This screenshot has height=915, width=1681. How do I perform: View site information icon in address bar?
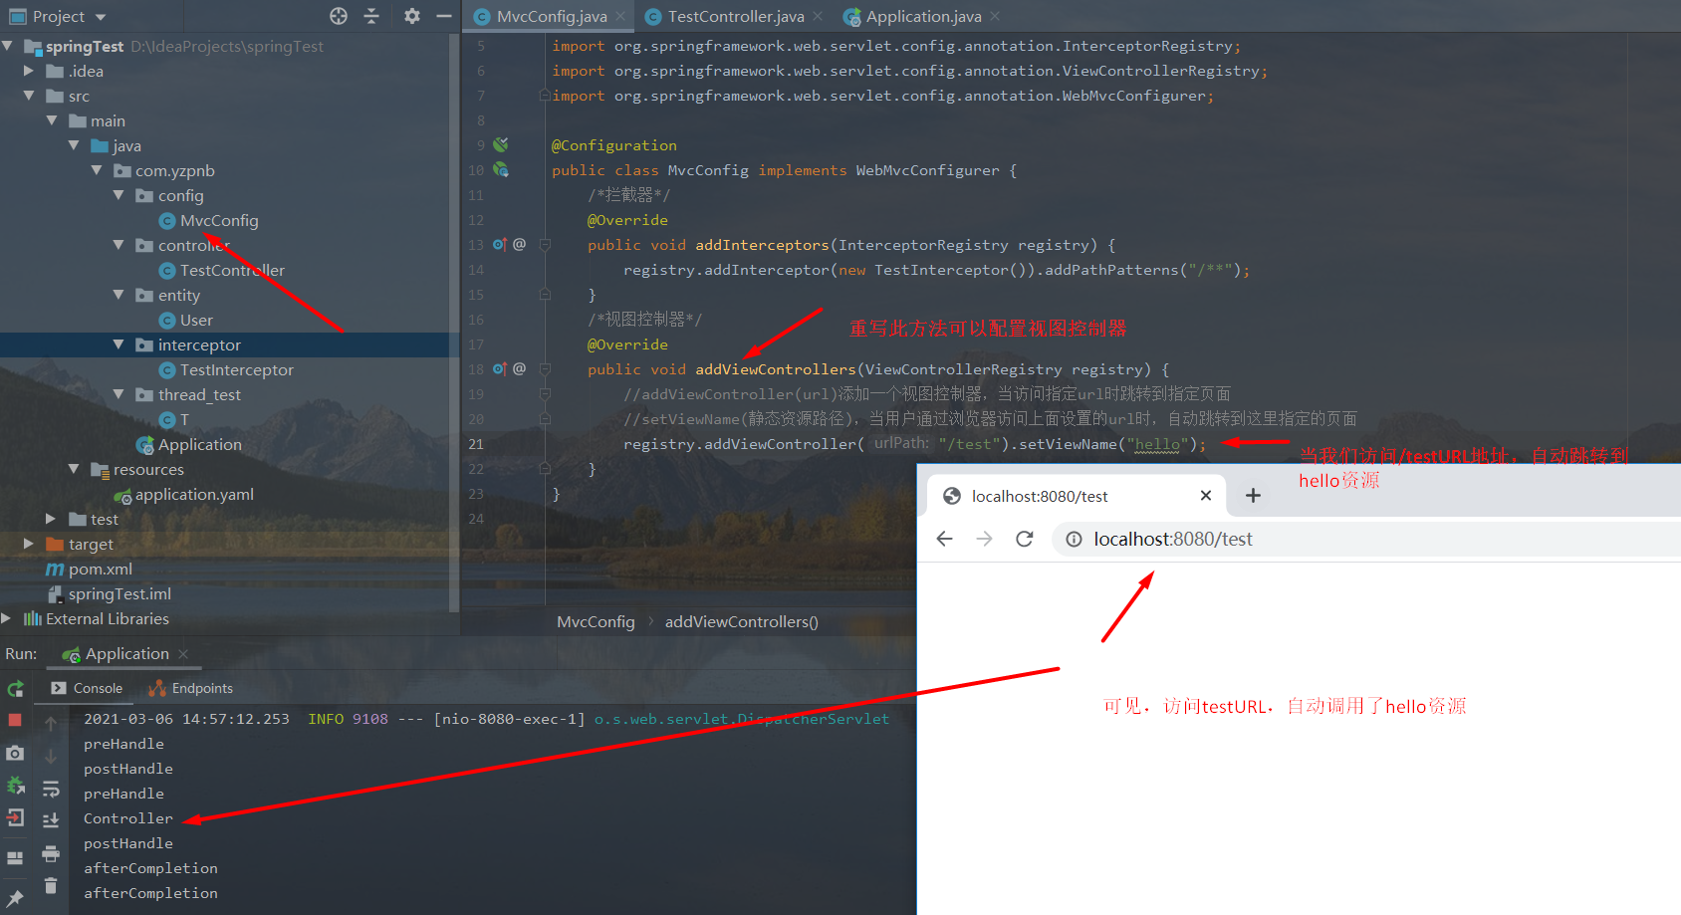pyautogui.click(x=1074, y=539)
